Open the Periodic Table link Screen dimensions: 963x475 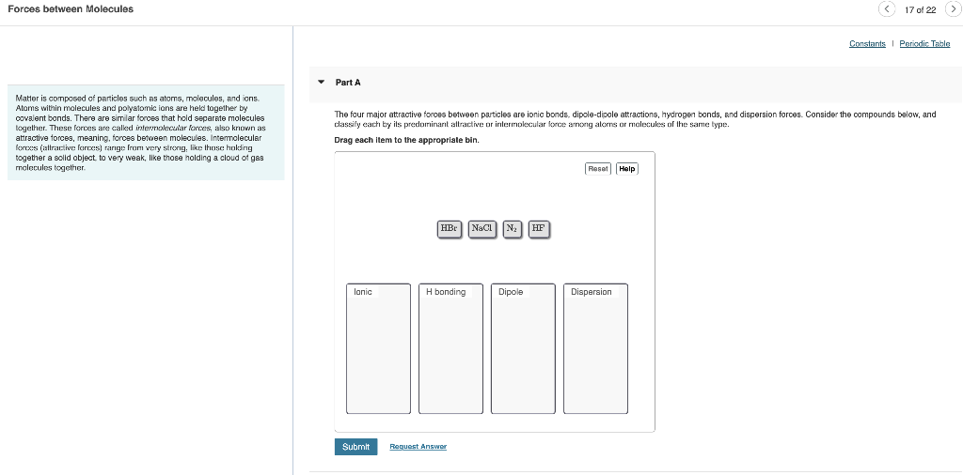924,43
